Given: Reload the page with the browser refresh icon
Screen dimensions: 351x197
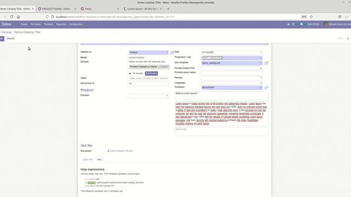Looking at the screenshot, I should 12,17.
